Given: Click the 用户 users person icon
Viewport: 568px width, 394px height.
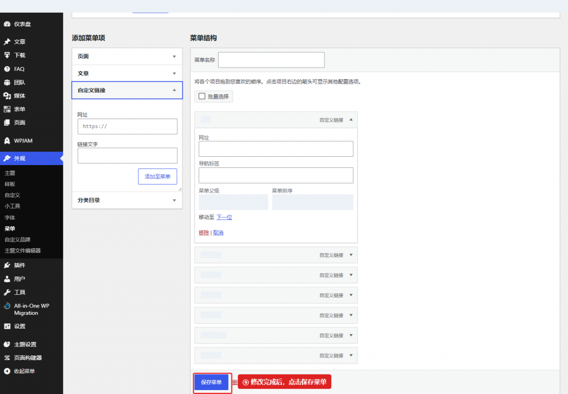Looking at the screenshot, I should point(7,279).
